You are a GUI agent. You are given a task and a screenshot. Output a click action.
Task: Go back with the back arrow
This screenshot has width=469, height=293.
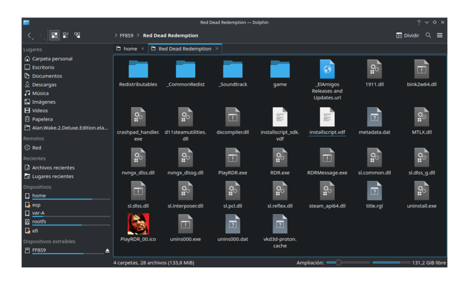[30, 35]
